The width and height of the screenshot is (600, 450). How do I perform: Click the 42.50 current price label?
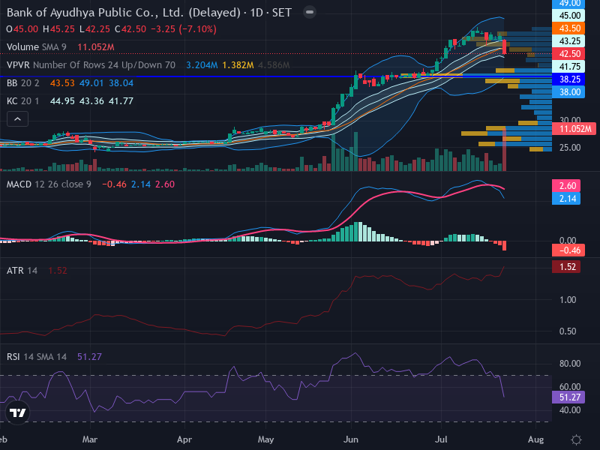point(568,53)
